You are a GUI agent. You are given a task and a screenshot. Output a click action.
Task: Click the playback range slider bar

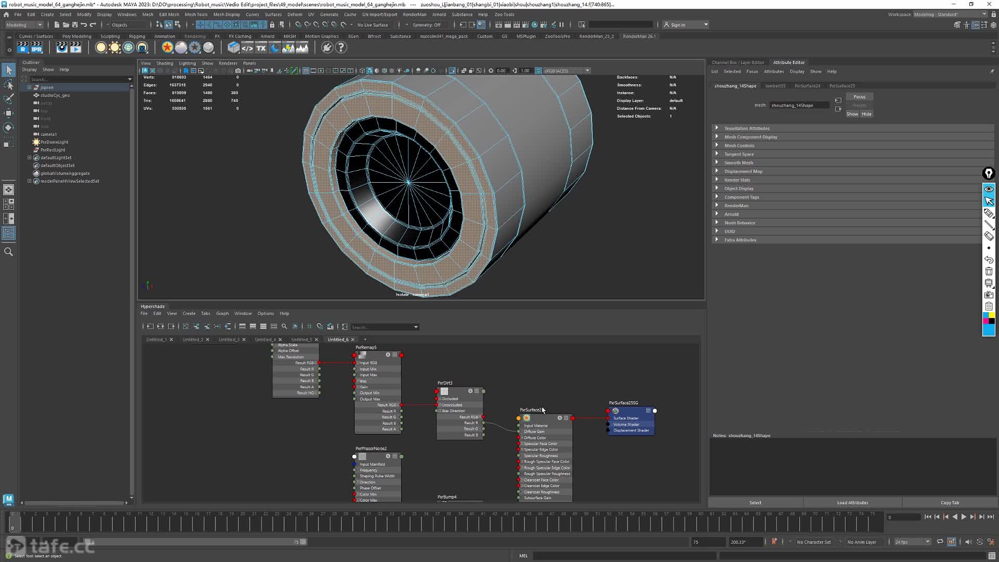click(x=196, y=542)
